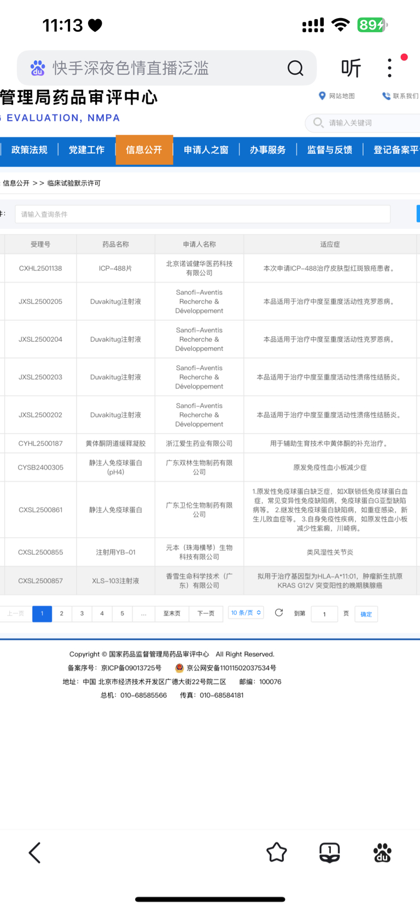Click the 注射用YB-01 cell

116,552
